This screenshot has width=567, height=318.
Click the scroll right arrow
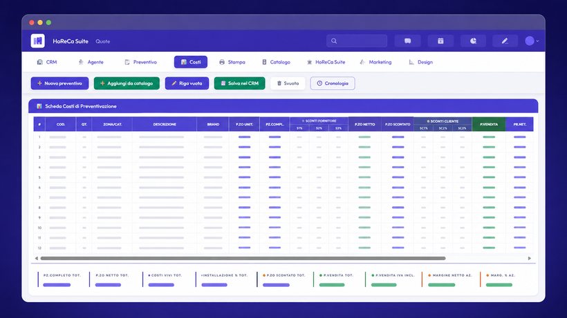coord(530,258)
